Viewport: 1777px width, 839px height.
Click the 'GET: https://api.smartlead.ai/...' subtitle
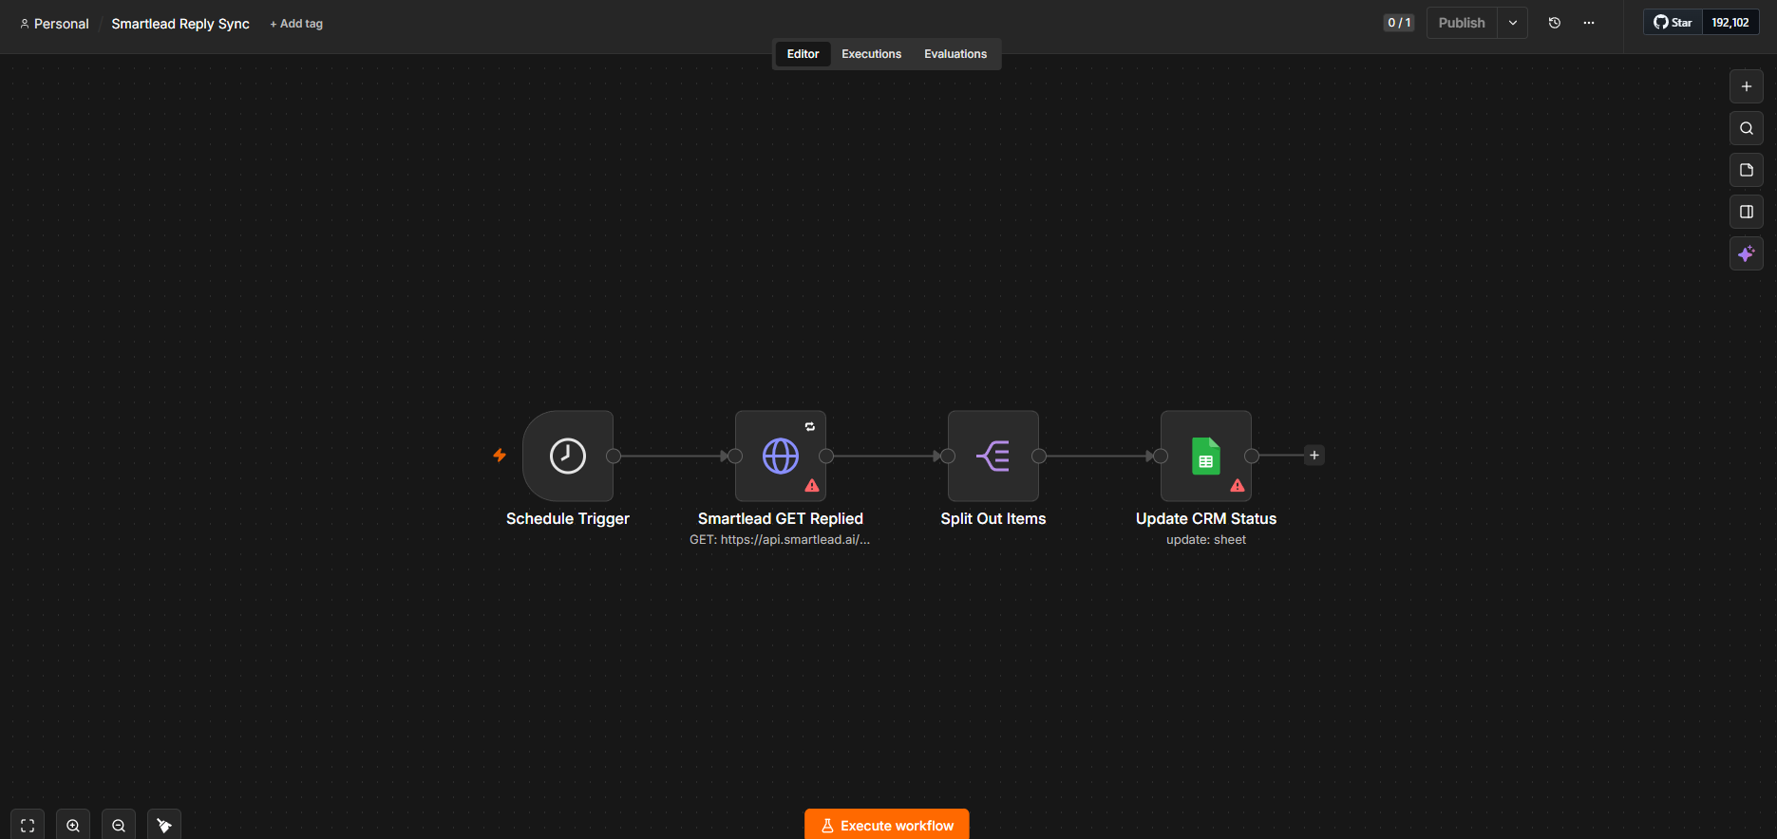pos(780,539)
